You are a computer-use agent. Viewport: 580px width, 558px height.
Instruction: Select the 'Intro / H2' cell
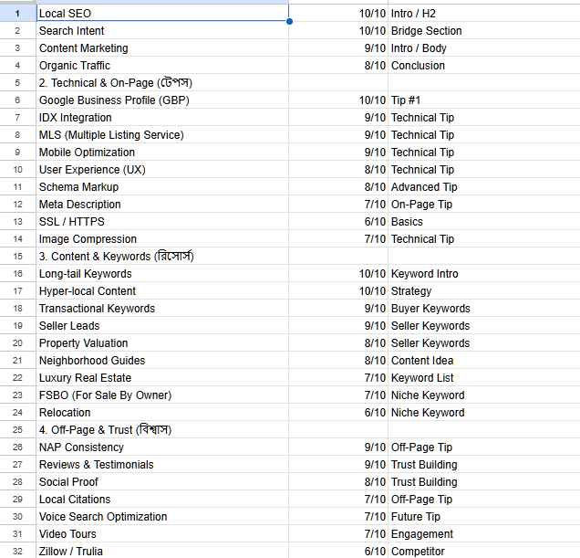tap(484, 14)
